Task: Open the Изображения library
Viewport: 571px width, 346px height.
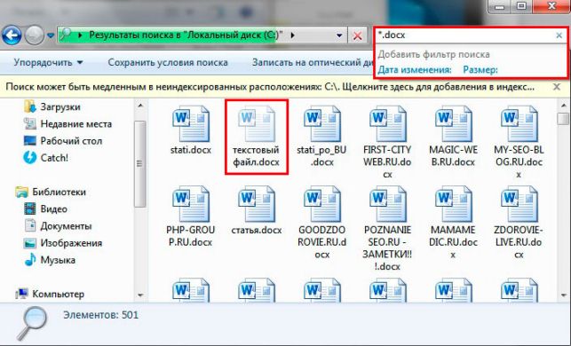Action: click(63, 243)
